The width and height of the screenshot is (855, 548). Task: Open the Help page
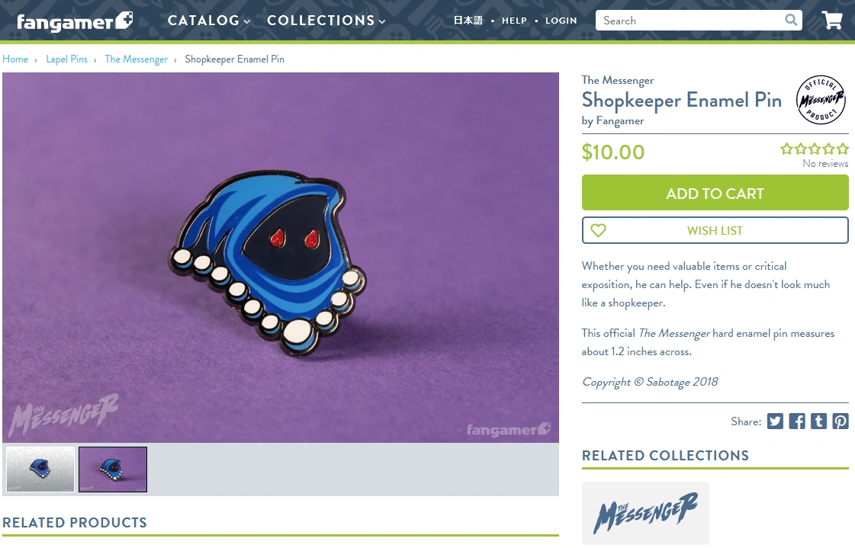[514, 21]
